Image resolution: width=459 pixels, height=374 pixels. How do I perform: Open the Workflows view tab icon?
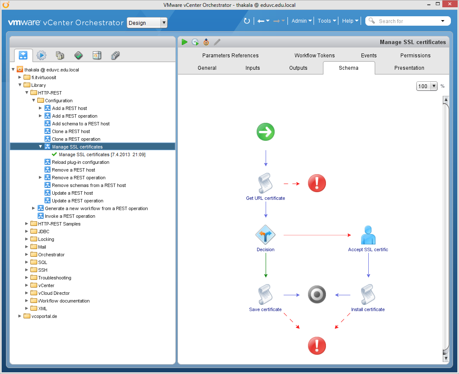click(x=23, y=55)
